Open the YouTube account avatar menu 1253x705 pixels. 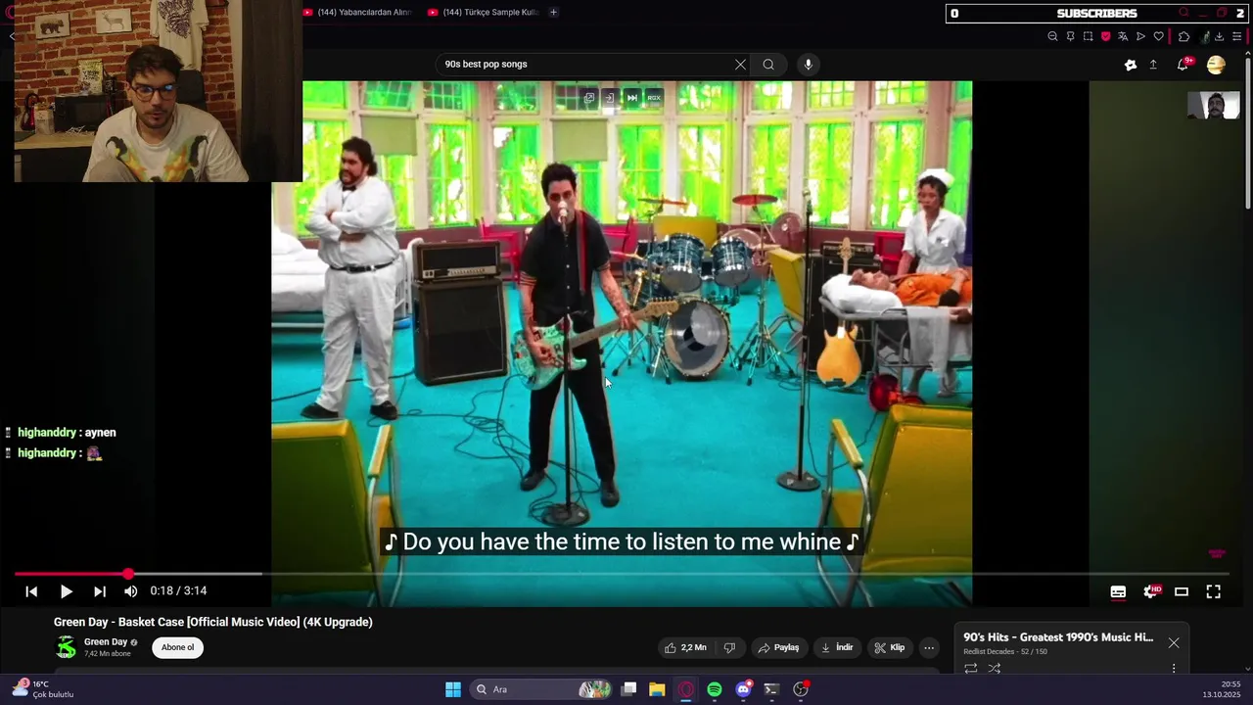1216,65
